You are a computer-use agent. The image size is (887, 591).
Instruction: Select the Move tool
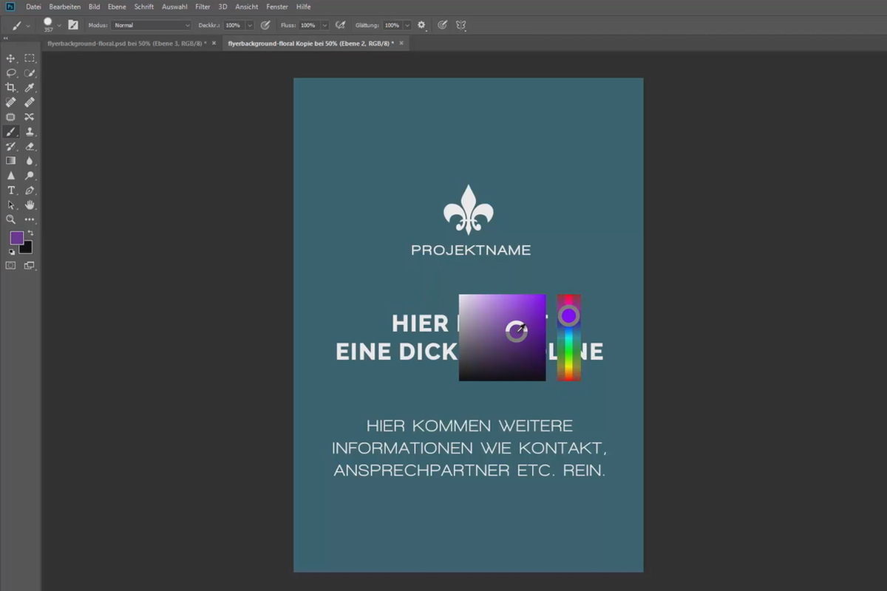[x=10, y=58]
